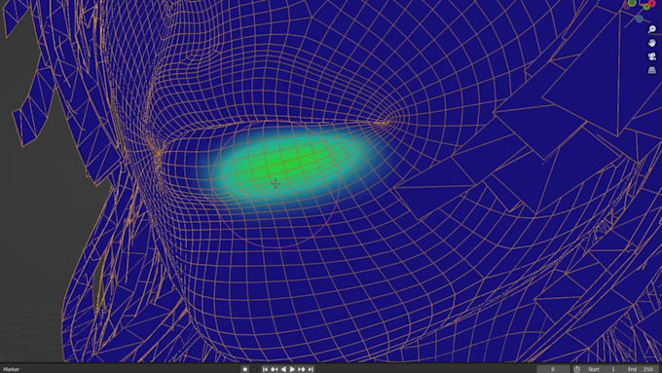Toggle the preview range clock icon
Image resolution: width=662 pixels, height=373 pixels.
click(x=576, y=369)
